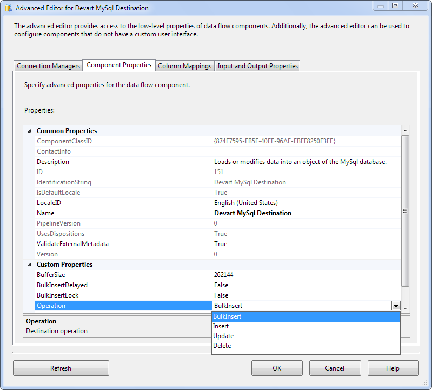Collapse the Common Properties group

[x=29, y=131]
